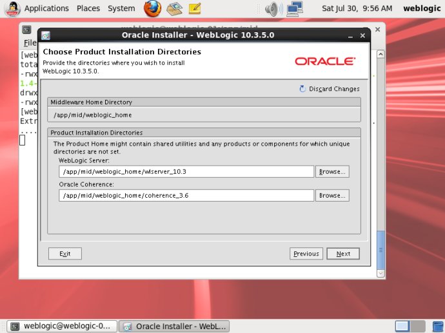The height and width of the screenshot is (333, 445).
Task: Close the terminal window behind installer
Action: 377,29
